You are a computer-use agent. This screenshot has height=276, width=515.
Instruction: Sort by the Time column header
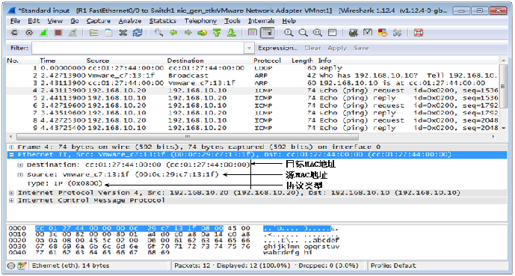pyautogui.click(x=48, y=61)
